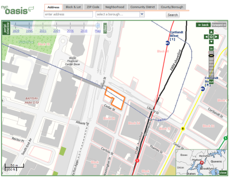
Task: Click 'Brooklyn' on the overview map
Action: point(206,169)
